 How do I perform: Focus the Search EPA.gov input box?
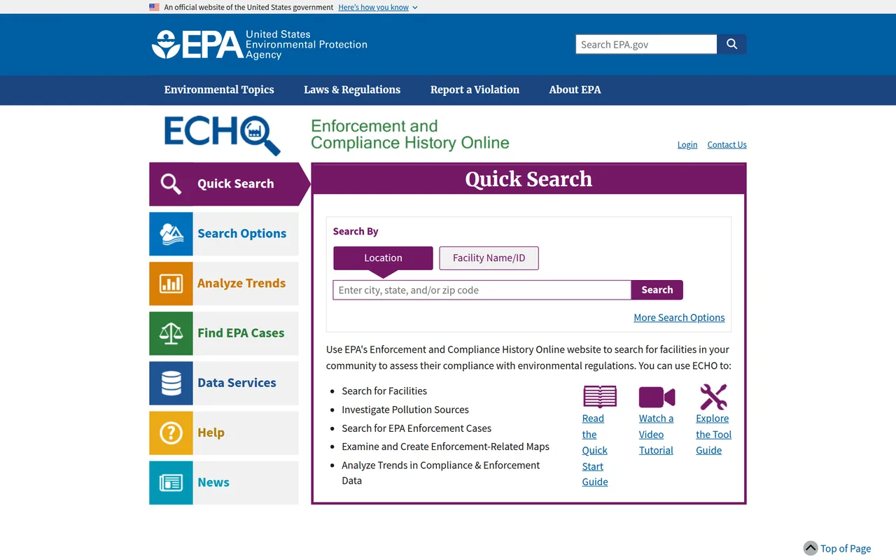coord(646,44)
